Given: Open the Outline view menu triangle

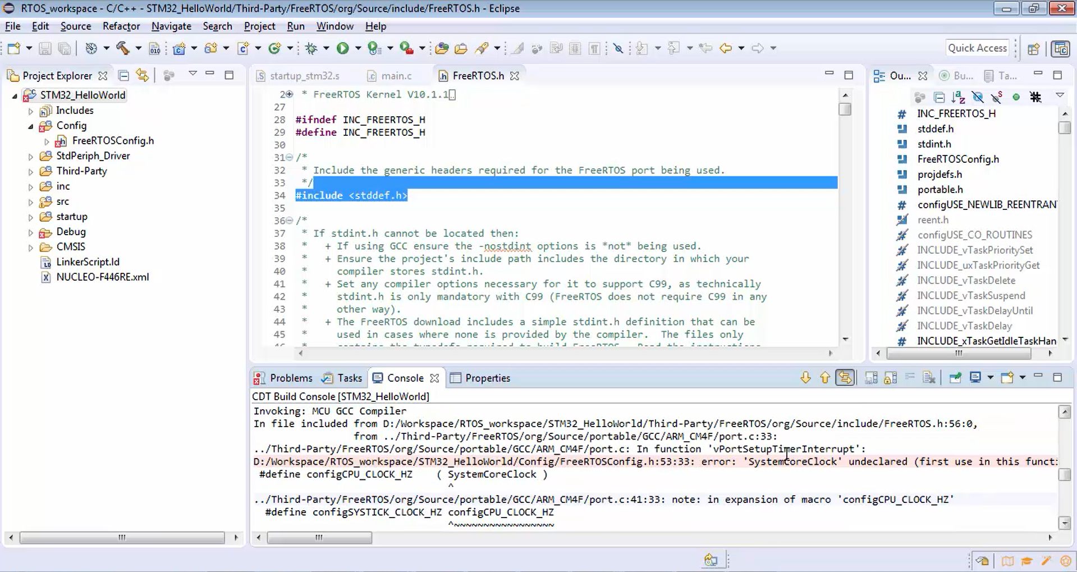Looking at the screenshot, I should coord(1060,95).
